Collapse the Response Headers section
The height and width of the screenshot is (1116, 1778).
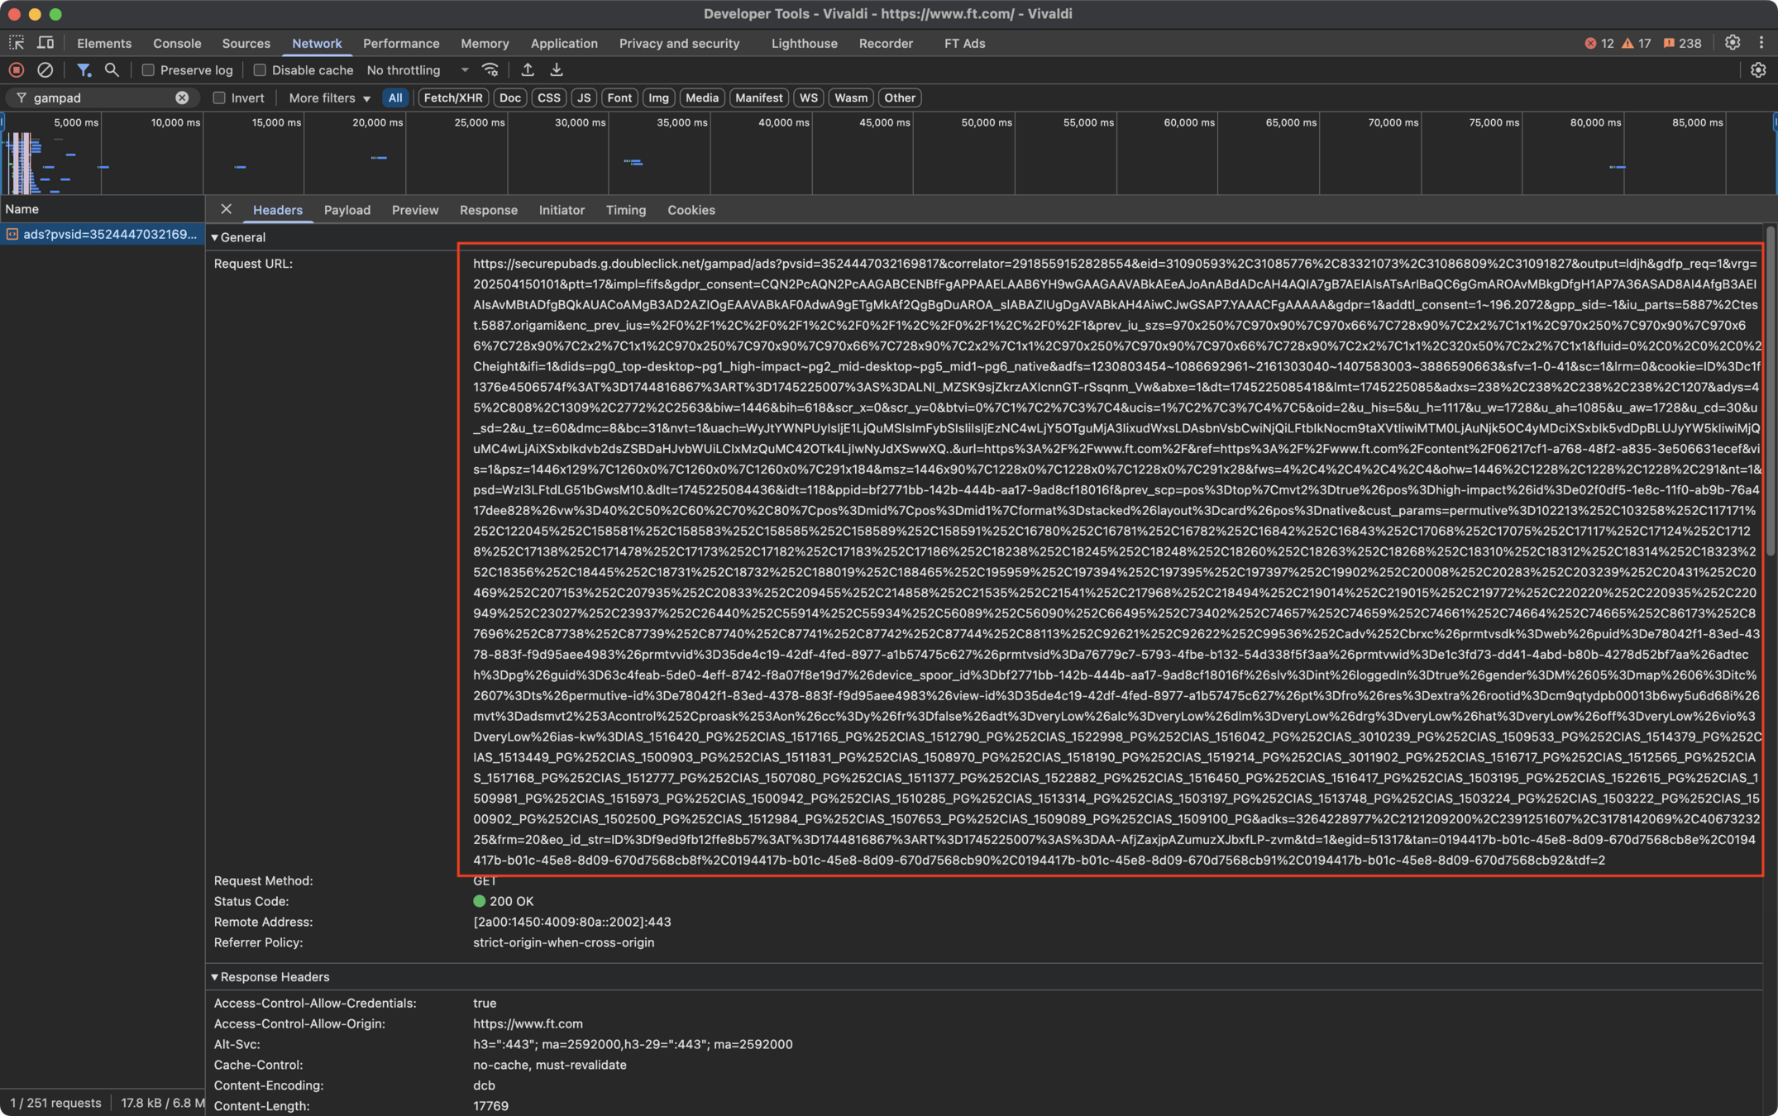click(215, 977)
